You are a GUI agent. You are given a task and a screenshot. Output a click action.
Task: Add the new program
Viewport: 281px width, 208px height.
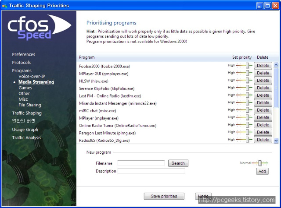tap(262, 171)
